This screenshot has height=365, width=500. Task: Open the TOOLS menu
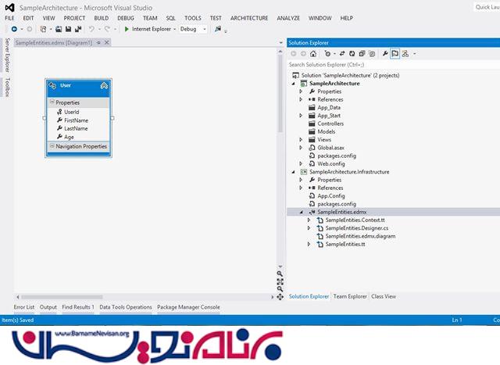[x=193, y=18]
